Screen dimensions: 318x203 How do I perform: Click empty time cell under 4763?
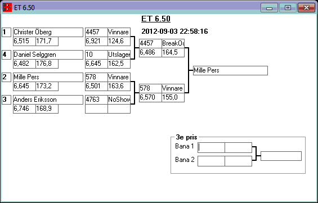tap(96, 109)
